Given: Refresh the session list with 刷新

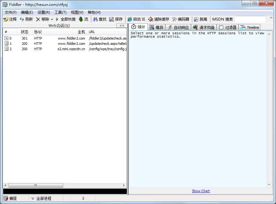Looking at the screenshot, I should 26,19.
